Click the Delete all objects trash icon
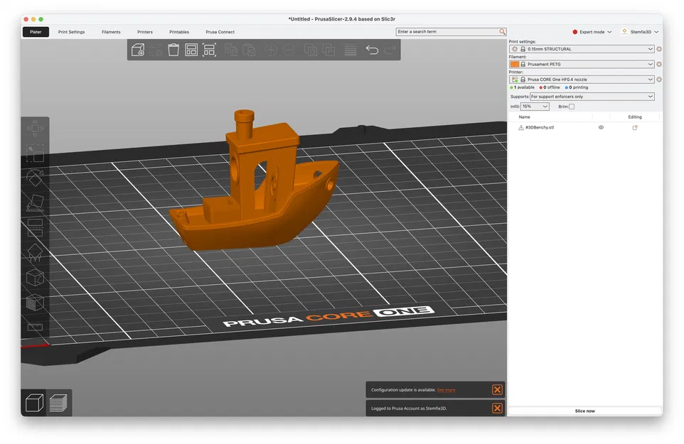684x444 pixels. [x=173, y=50]
